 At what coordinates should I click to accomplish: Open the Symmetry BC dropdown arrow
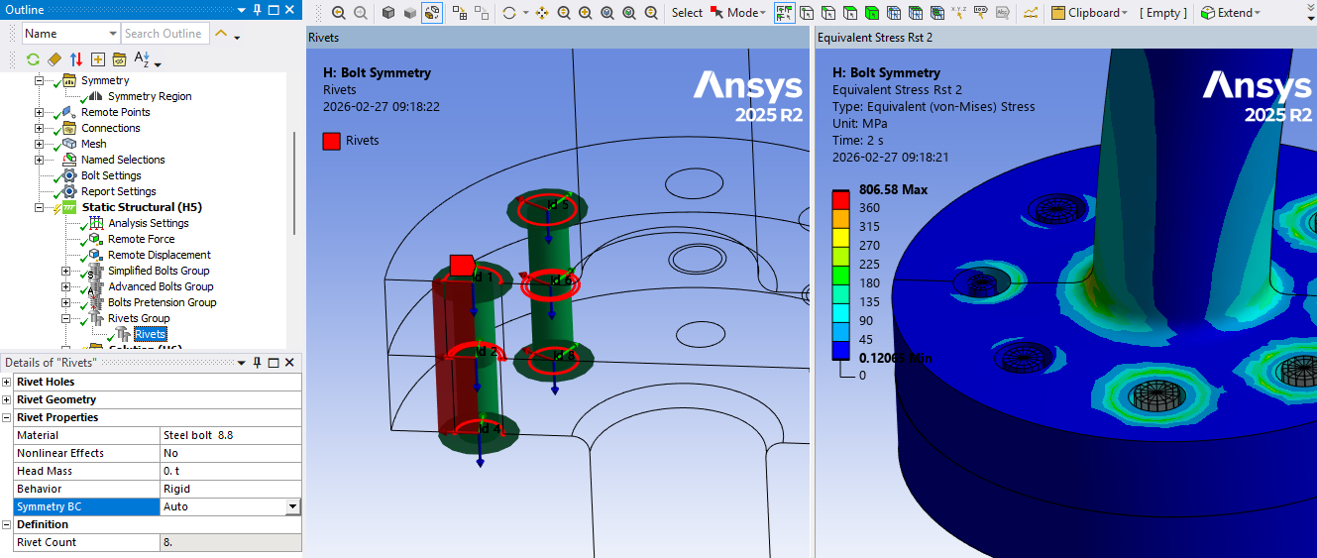[292, 506]
